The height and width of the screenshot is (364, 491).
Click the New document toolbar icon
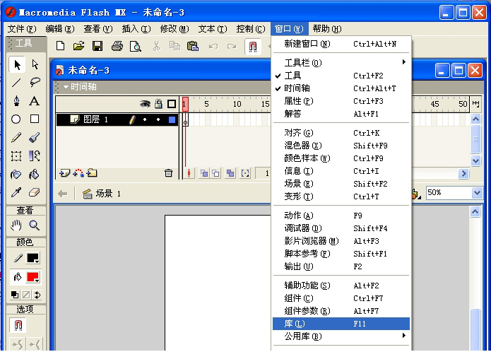[61, 46]
